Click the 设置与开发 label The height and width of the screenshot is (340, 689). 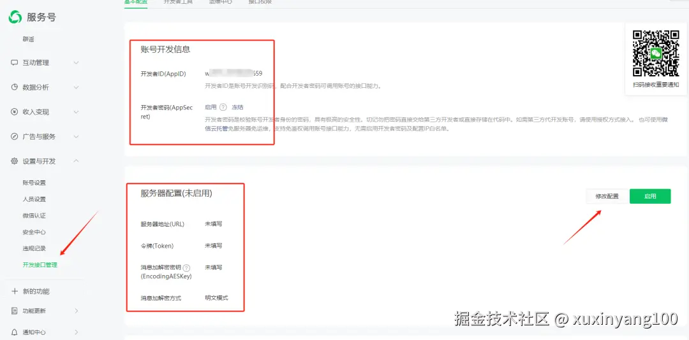[39, 161]
